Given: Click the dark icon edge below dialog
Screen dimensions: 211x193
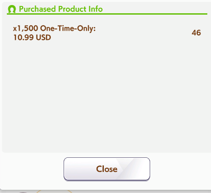Looking at the screenshot, I should point(23,193).
